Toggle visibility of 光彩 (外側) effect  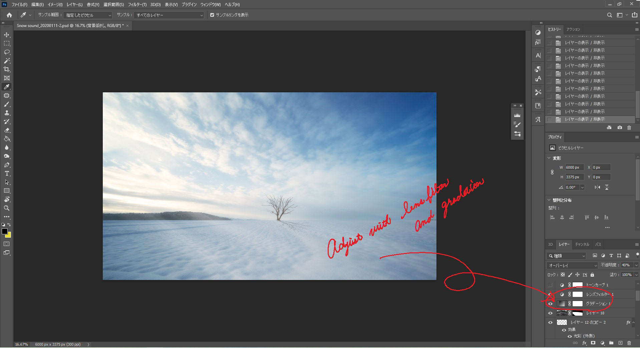pos(570,336)
